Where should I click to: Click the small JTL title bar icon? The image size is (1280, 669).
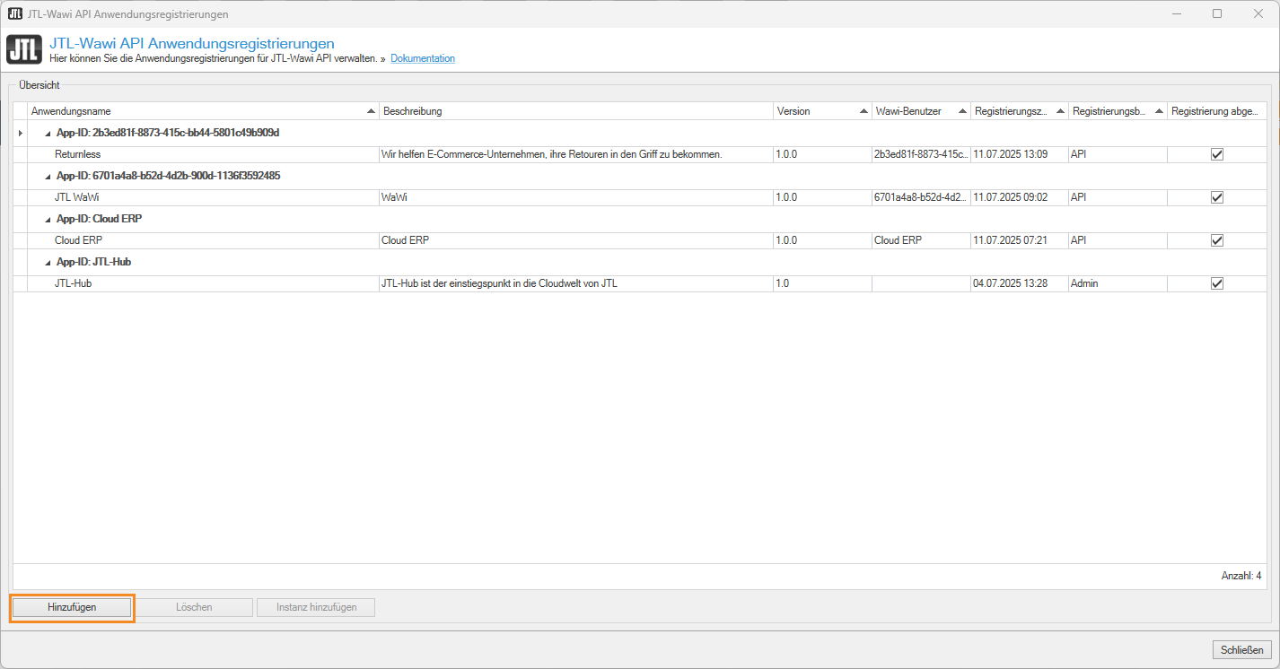click(15, 14)
